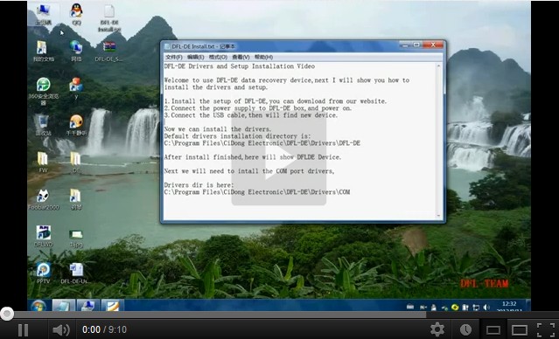The image size is (559, 339).
Task: Click line '3.Connect the USB cable'
Action: (251, 115)
